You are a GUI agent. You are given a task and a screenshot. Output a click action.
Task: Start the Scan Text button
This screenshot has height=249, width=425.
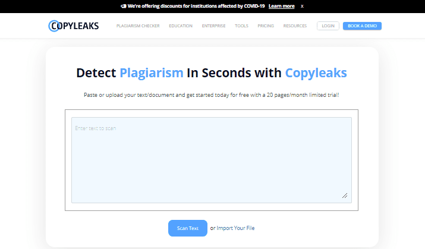pos(188,228)
